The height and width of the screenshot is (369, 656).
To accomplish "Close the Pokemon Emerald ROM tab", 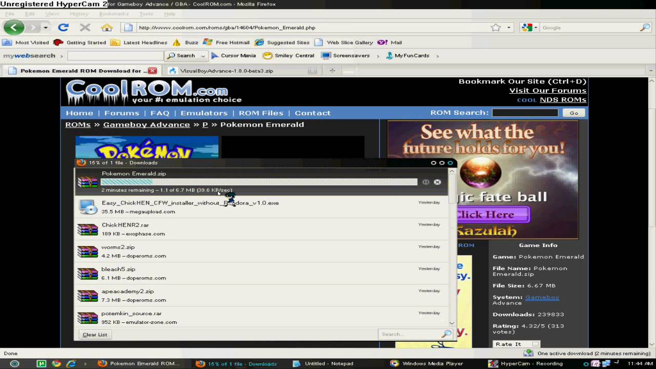I will click(x=152, y=71).
